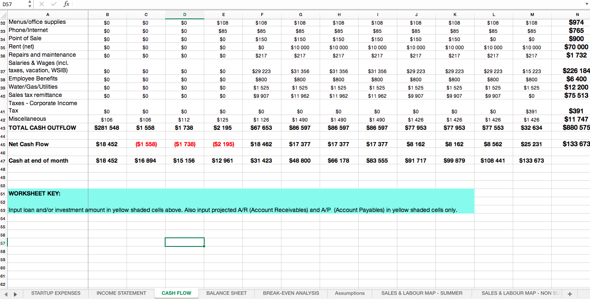The width and height of the screenshot is (590, 299).
Task: Select the 'TOTAL CASH OUTFLOW' label cell
Action: [x=48, y=128]
